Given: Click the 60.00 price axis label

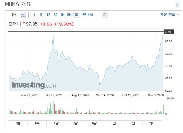Looking at the screenshot, I should (x=168, y=78).
